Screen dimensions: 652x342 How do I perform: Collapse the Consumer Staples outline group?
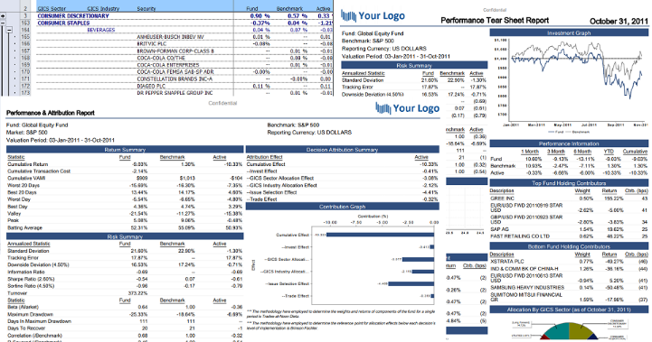coord(3,23)
